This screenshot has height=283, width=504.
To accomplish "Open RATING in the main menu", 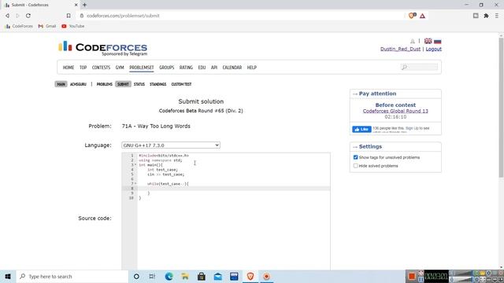I will 186,68.
